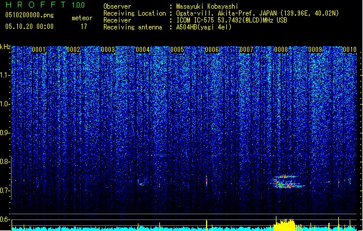
Task: Select the file name 0510200000.png
Action: click(29, 15)
